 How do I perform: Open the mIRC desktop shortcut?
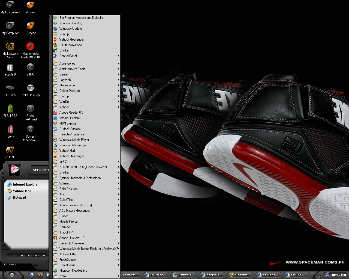coord(31,69)
